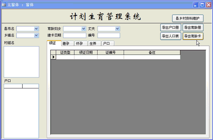Image resolution: width=213 pixels, height=140 pixels.
Task: Click the form icon in the title bar
Action: coord(4,5)
